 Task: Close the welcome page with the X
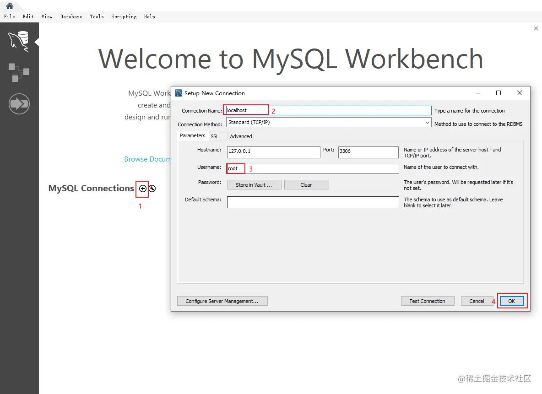pyautogui.click(x=536, y=28)
